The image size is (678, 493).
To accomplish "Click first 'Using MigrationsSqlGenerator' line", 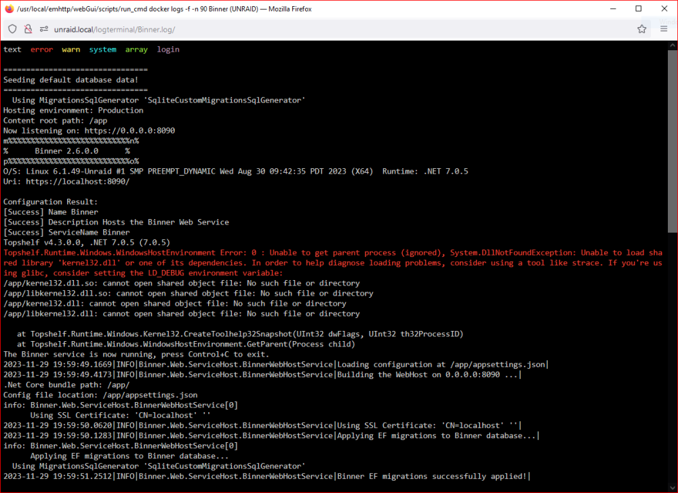I will click(159, 100).
